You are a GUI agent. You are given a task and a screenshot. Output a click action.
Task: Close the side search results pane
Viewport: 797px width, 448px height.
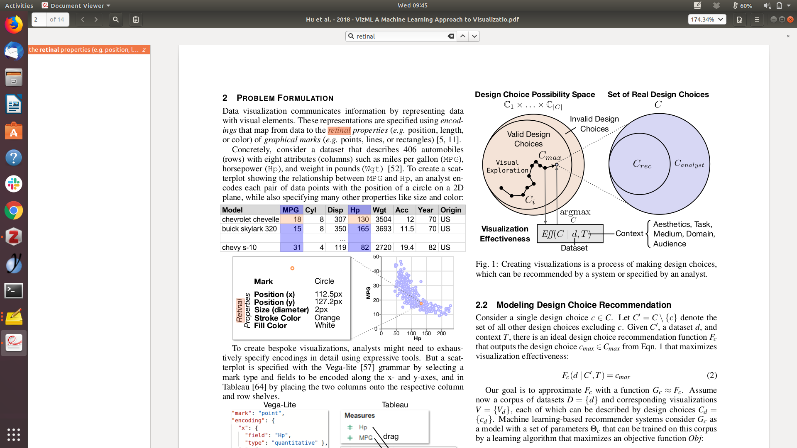point(788,37)
